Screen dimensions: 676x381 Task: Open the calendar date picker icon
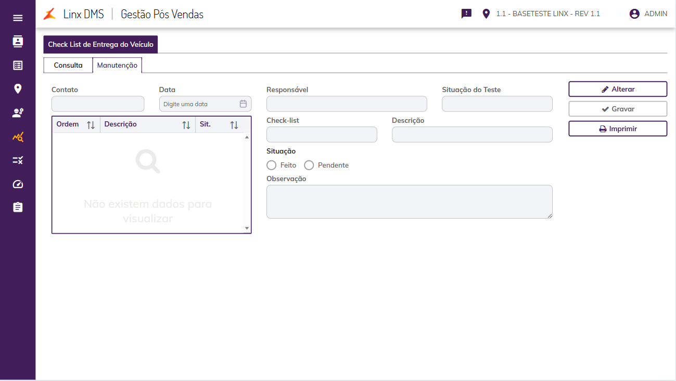(243, 104)
